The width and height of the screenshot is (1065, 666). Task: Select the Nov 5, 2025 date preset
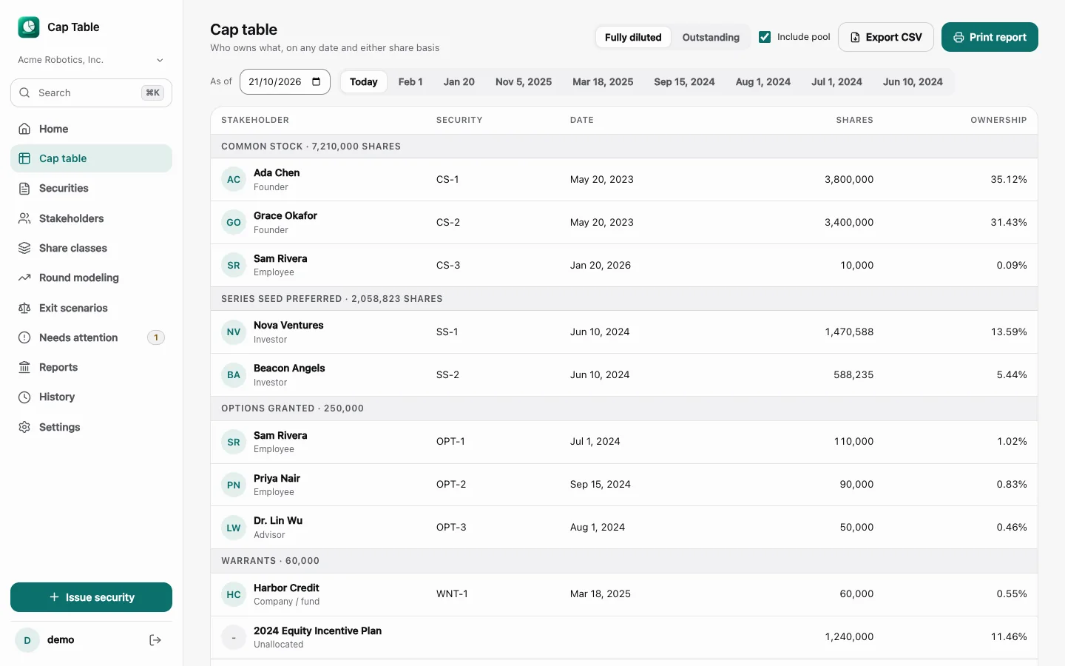click(x=524, y=81)
